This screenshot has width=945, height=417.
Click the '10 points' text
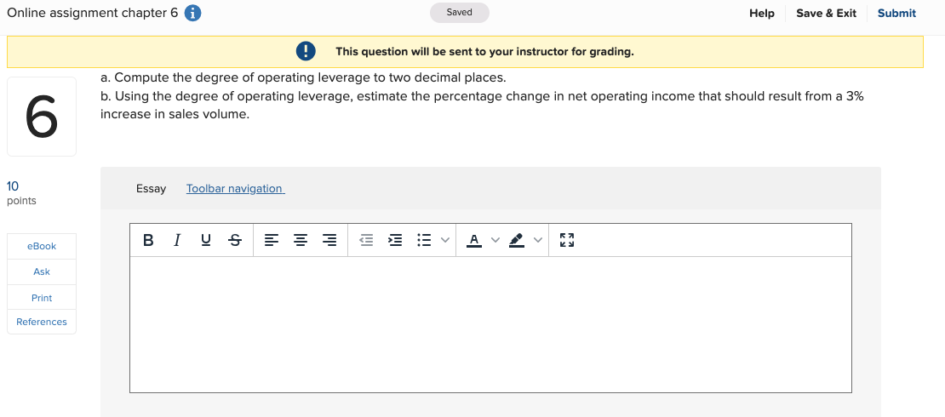(21, 193)
